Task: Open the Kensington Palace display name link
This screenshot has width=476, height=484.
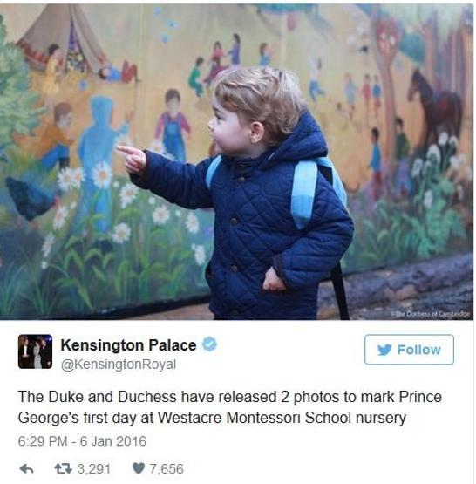Action: coord(128,345)
